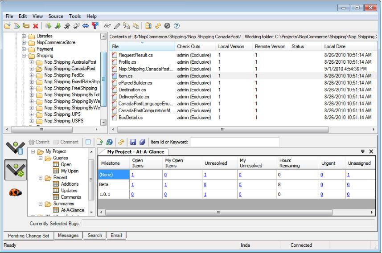Image resolution: width=382 pixels, height=253 pixels.
Task: Click the add new item document icon
Action: (x=100, y=142)
